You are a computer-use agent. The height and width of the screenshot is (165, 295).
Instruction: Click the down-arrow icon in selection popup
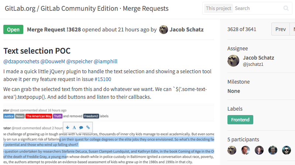pos(68,128)
